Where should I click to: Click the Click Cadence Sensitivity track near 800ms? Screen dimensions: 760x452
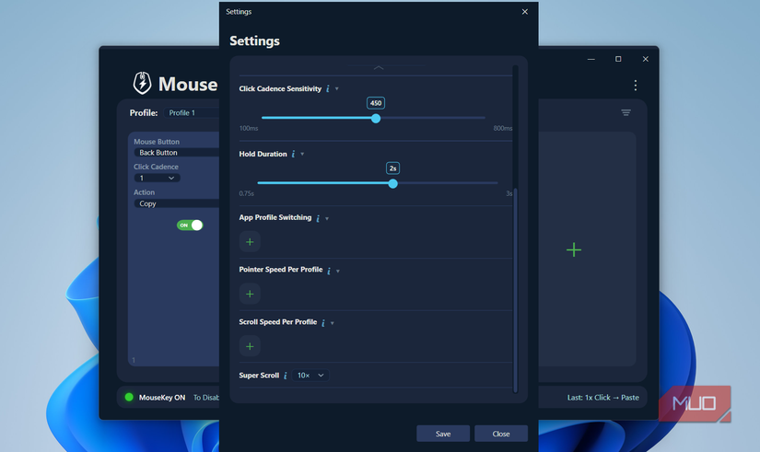(x=480, y=118)
